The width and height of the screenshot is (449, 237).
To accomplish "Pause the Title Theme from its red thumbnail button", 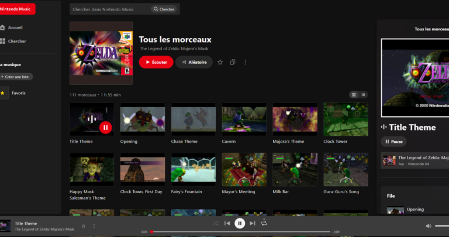I will (105, 128).
